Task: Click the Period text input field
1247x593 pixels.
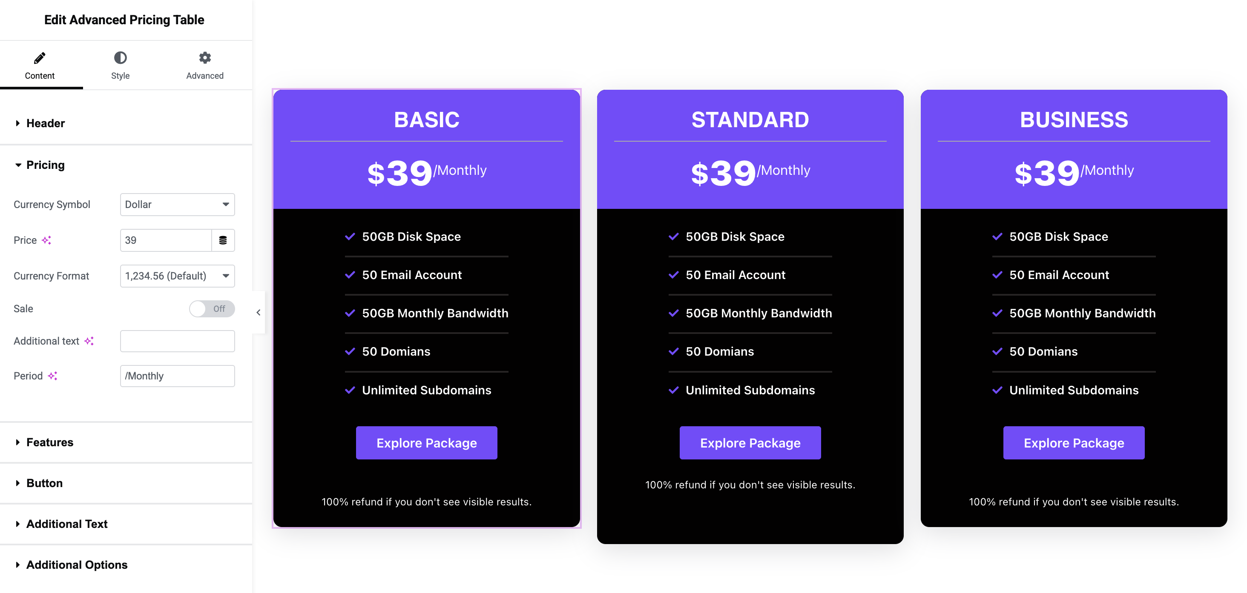Action: tap(177, 376)
